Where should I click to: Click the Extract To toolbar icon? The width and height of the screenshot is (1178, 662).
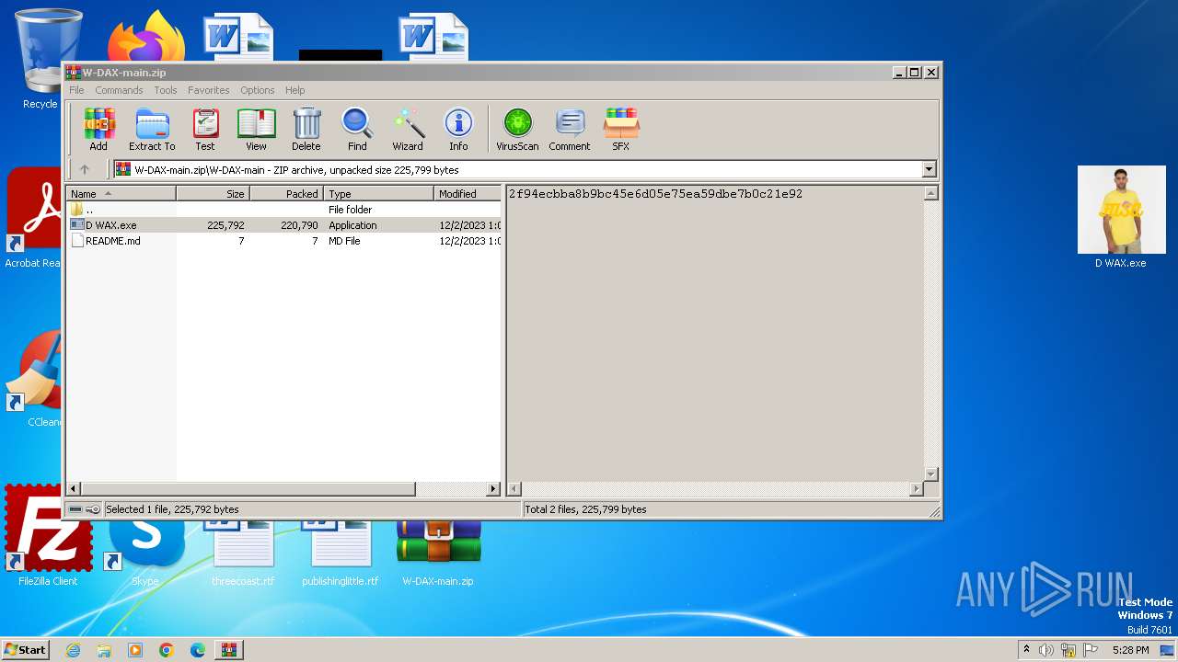[x=152, y=130]
